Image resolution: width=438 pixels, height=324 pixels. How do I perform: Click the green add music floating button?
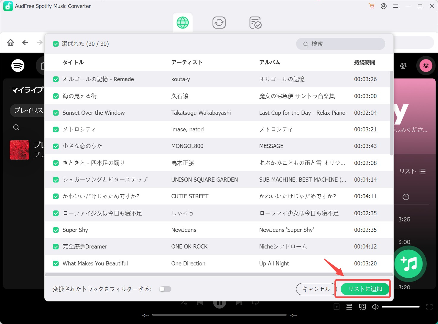(x=409, y=264)
